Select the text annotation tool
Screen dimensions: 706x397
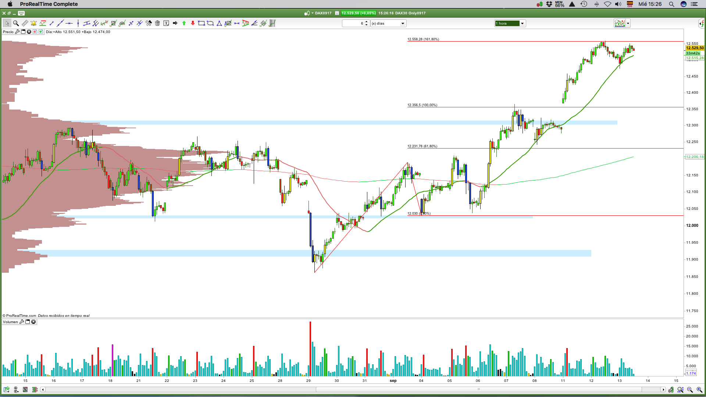166,23
